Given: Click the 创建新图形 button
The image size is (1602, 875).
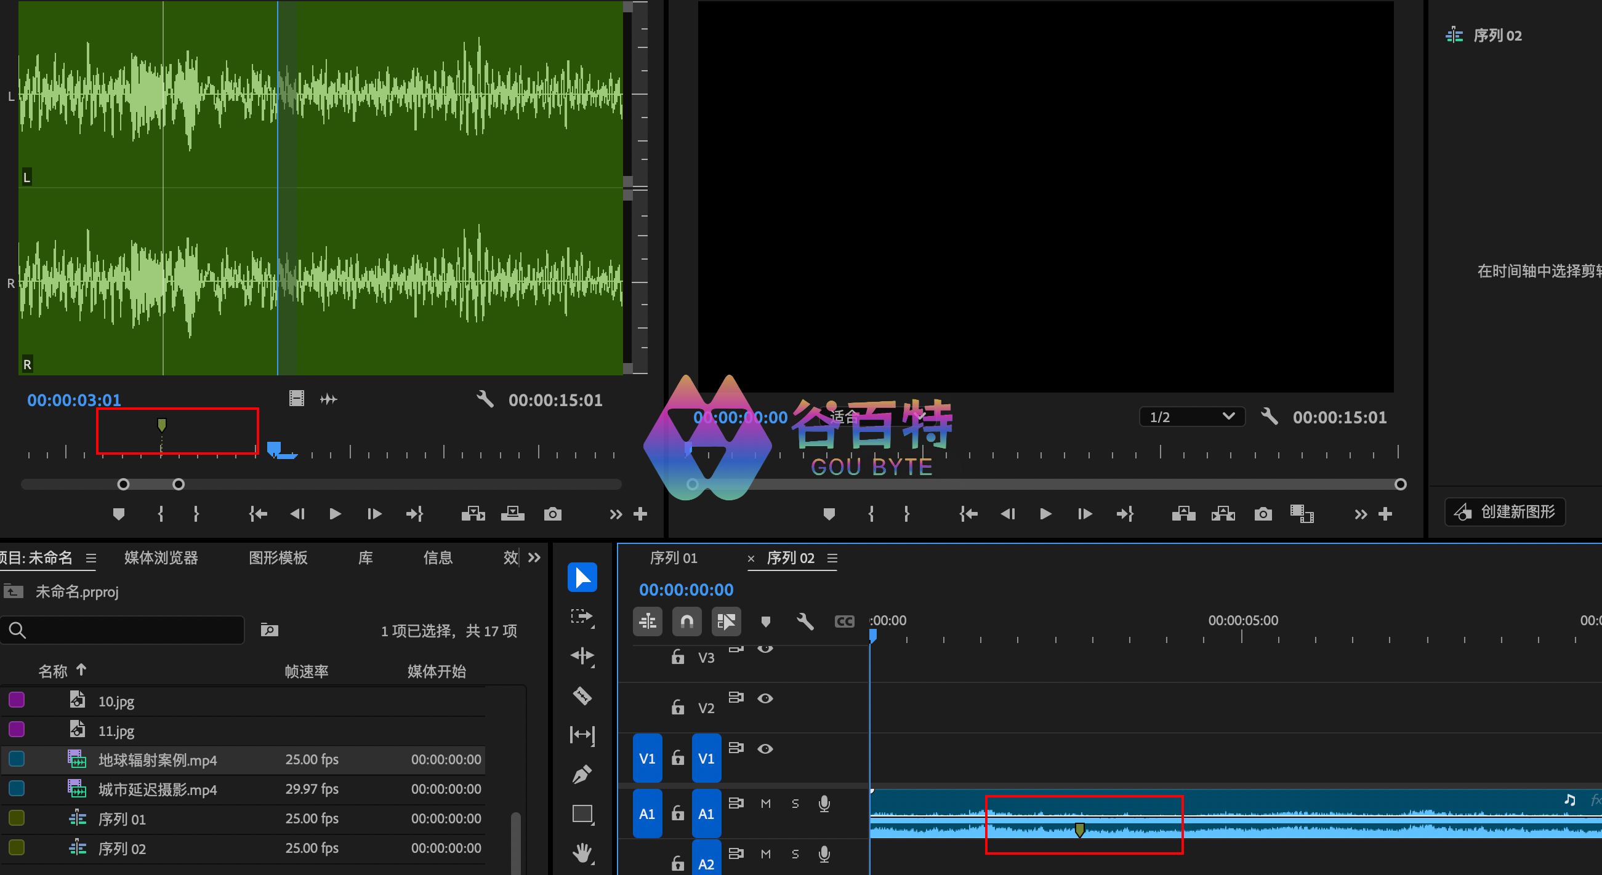Looking at the screenshot, I should pyautogui.click(x=1505, y=512).
